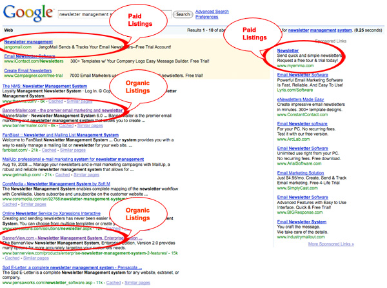The image size is (387, 288).
Task: Open the 'eNewsletters Made Easy' sponsored ad
Action: point(301,99)
